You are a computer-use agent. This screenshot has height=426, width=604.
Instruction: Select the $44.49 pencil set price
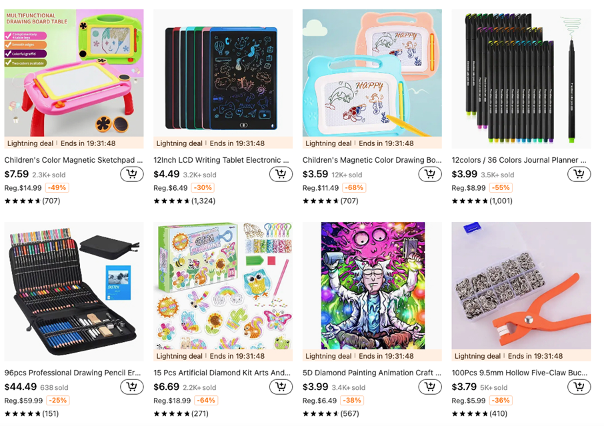(21, 387)
